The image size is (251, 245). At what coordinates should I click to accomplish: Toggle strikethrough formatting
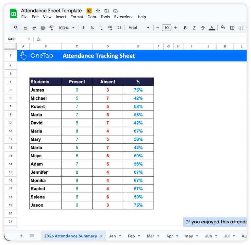pos(203,28)
